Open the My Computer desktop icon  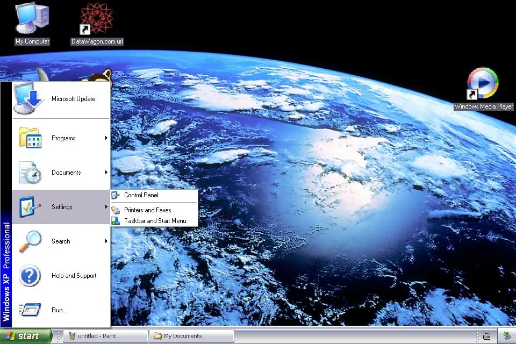(32, 23)
